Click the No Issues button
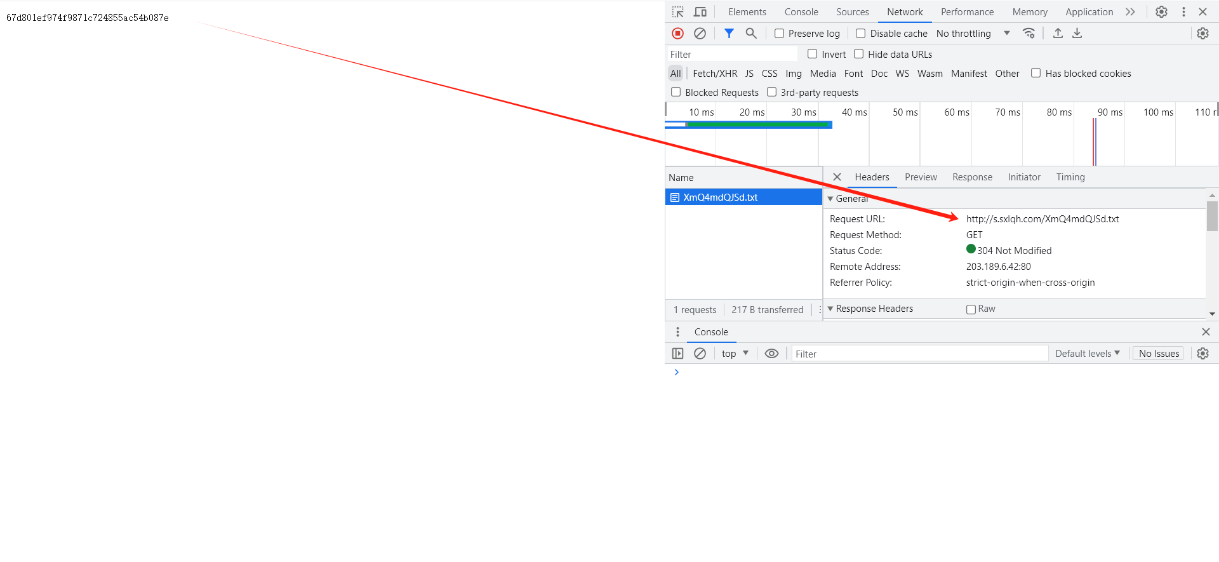The image size is (1219, 562). pyautogui.click(x=1159, y=354)
